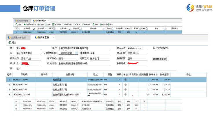Click the 录入人员 Administrator field
Image resolution: width=217 pixels, height=122 pixels.
(137, 48)
